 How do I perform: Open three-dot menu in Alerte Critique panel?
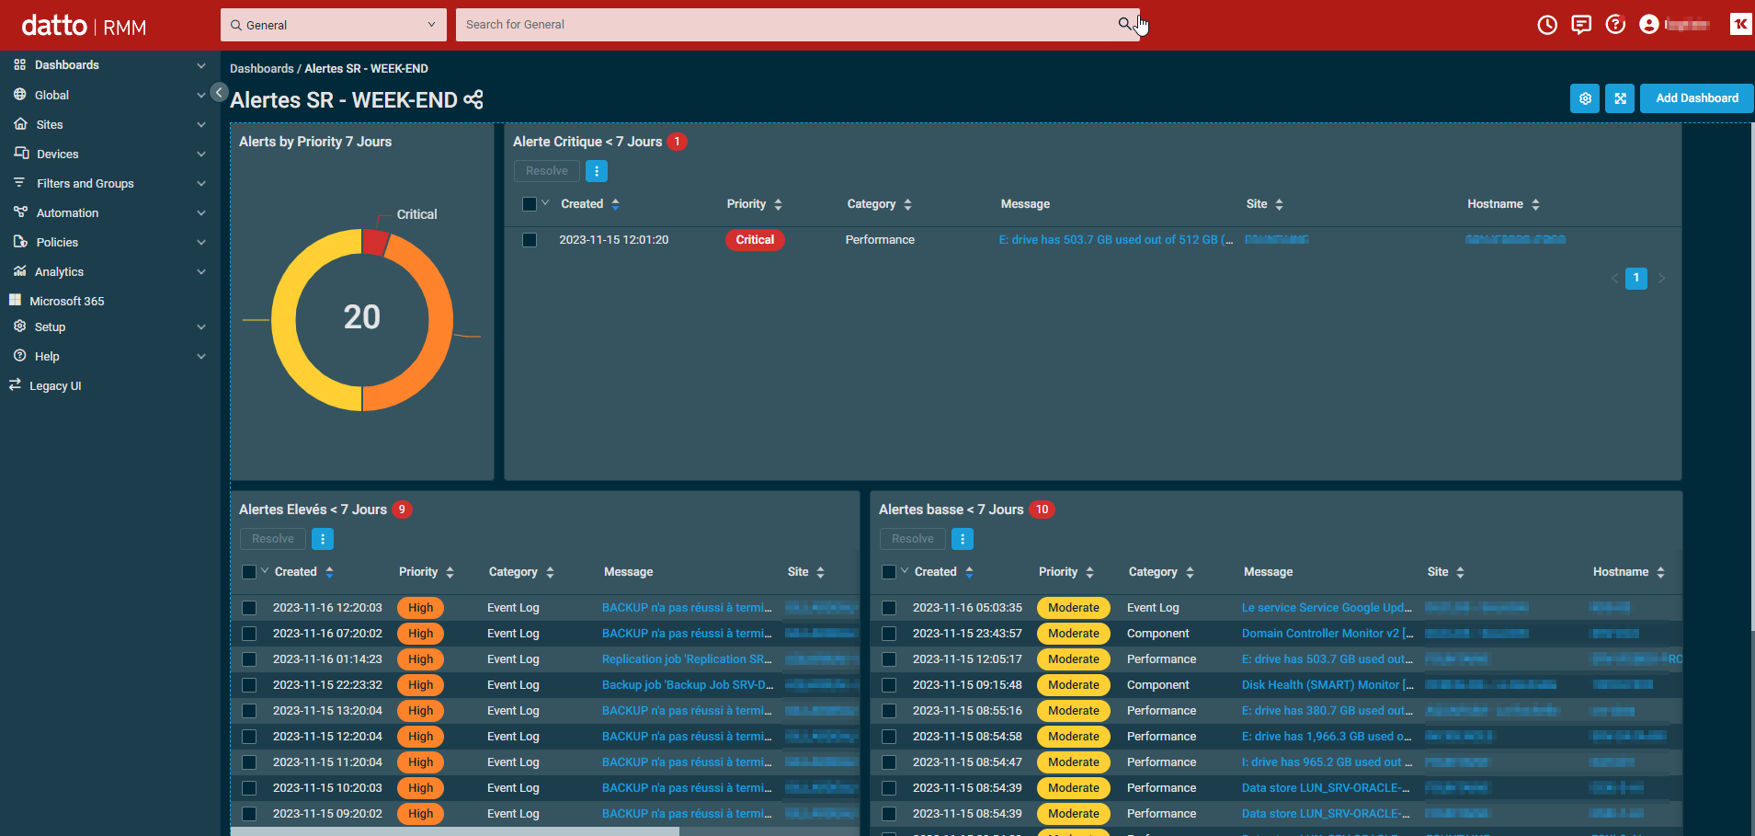tap(597, 171)
